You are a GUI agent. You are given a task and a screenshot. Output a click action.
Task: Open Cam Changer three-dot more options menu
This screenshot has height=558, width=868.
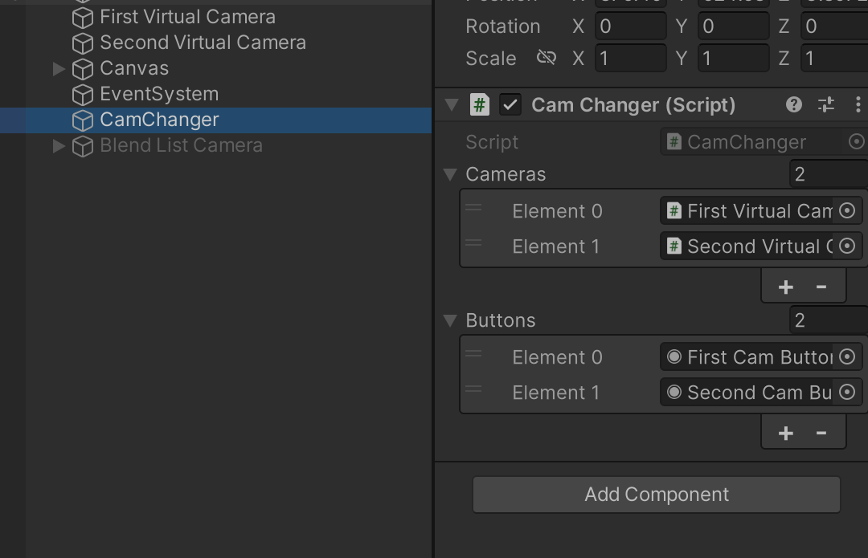858,104
